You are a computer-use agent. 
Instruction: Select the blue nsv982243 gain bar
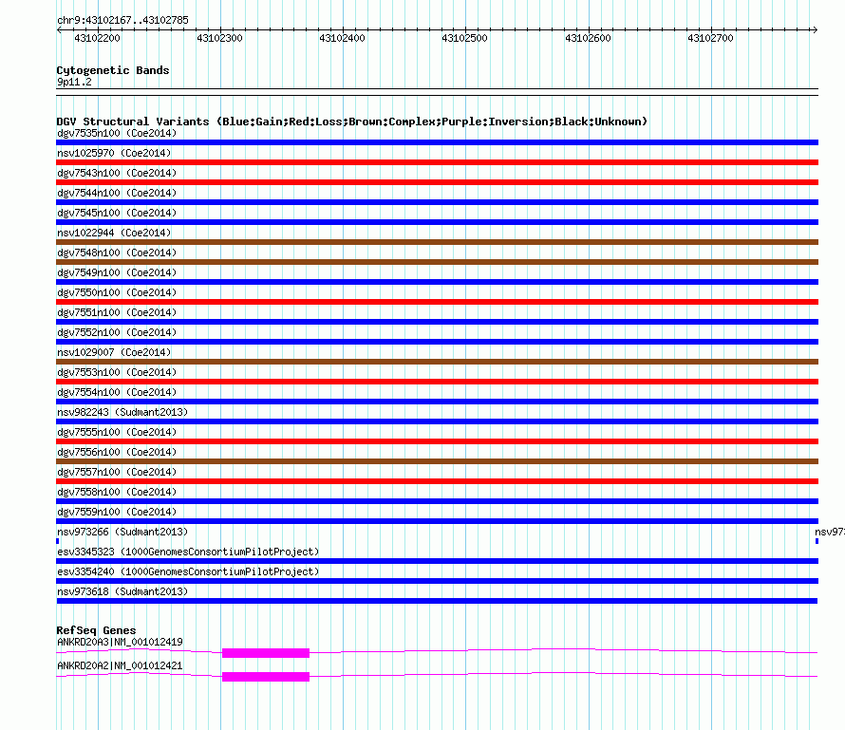437,421
